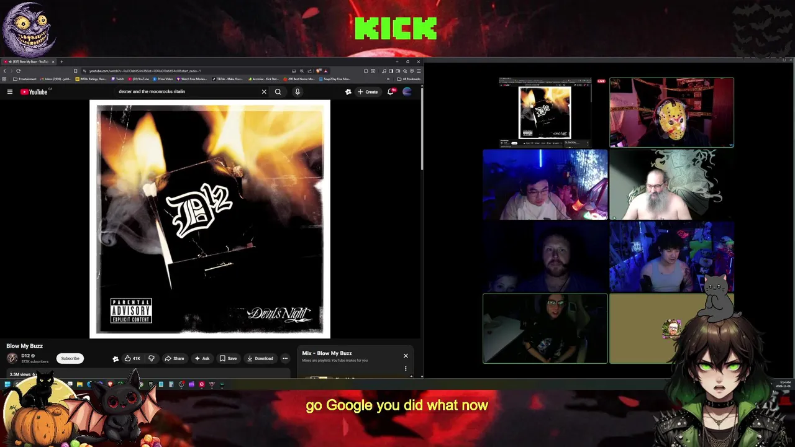Close the Mix - Blow My Buzz panel
795x447 pixels.
[x=406, y=356]
